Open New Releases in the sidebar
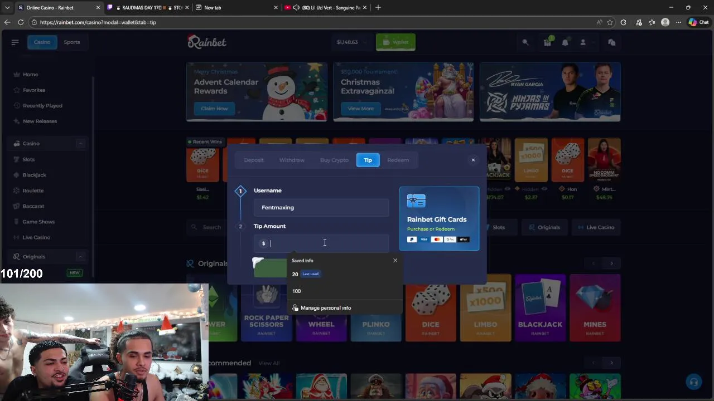 click(40, 121)
